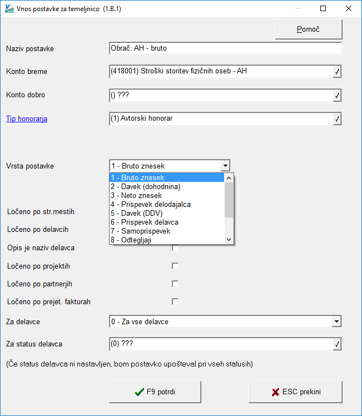Open the Tip honorarja link
This screenshot has width=362, height=416.
point(27,118)
